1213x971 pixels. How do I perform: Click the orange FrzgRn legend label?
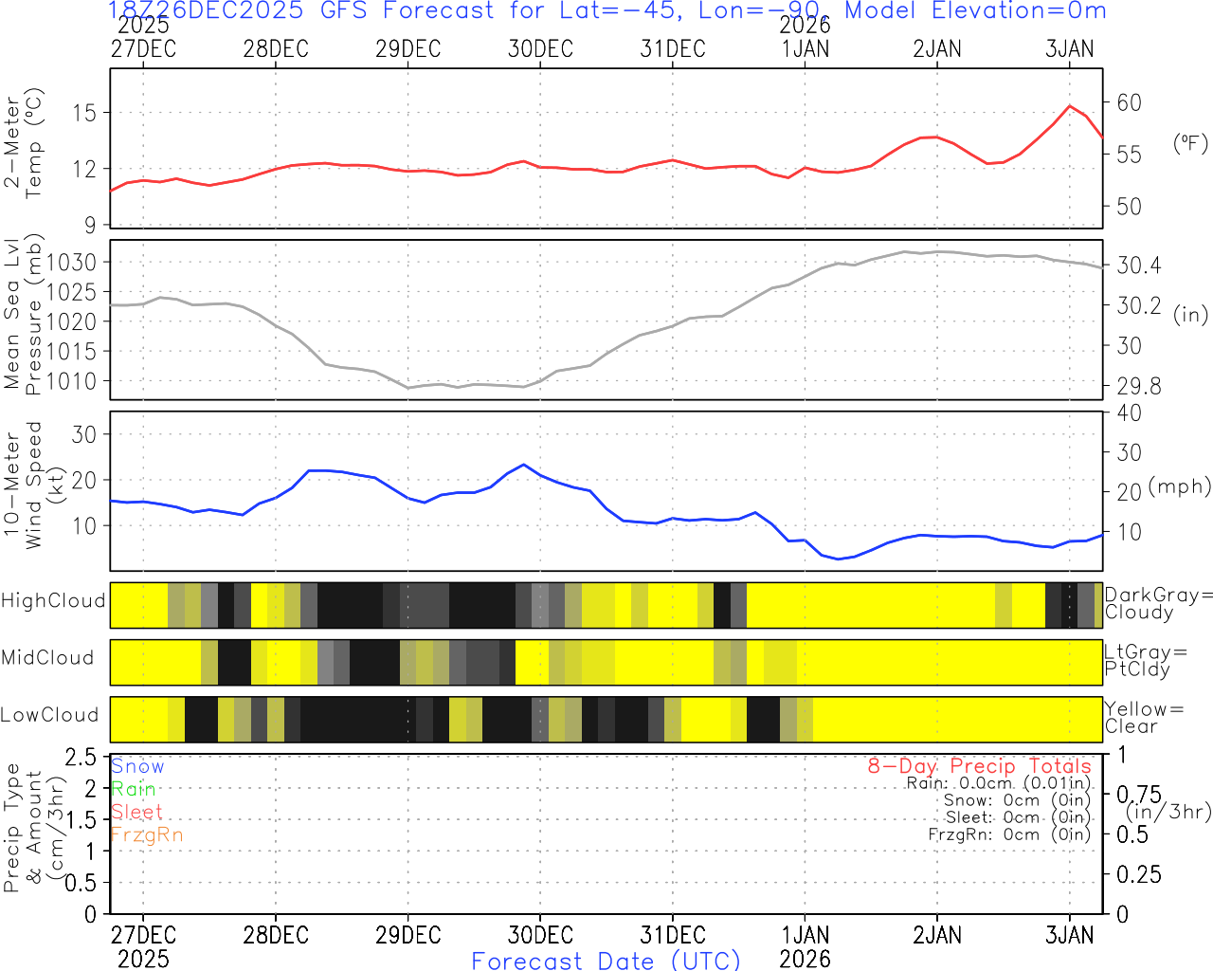147,834
